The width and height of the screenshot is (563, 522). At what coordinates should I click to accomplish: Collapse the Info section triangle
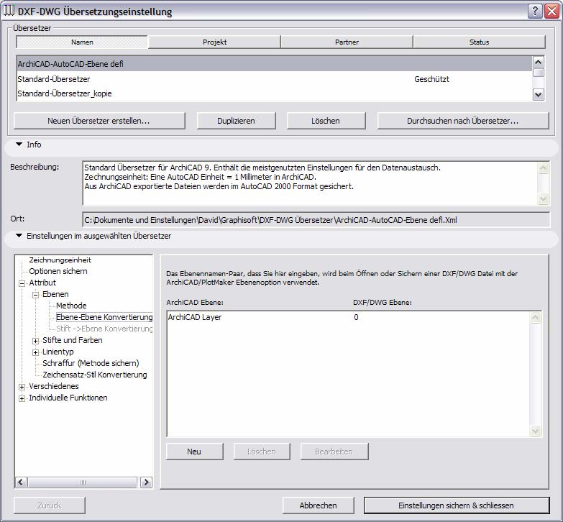[19, 145]
